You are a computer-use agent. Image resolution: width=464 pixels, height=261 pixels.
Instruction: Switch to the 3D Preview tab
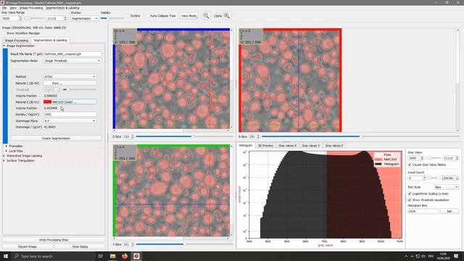(265, 146)
